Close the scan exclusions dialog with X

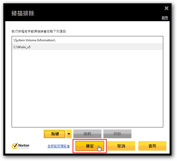pos(166,8)
